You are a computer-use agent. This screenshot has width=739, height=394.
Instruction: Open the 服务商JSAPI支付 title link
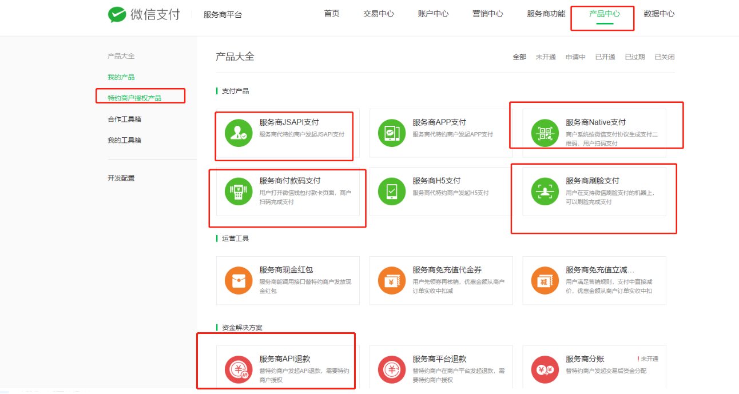[289, 122]
